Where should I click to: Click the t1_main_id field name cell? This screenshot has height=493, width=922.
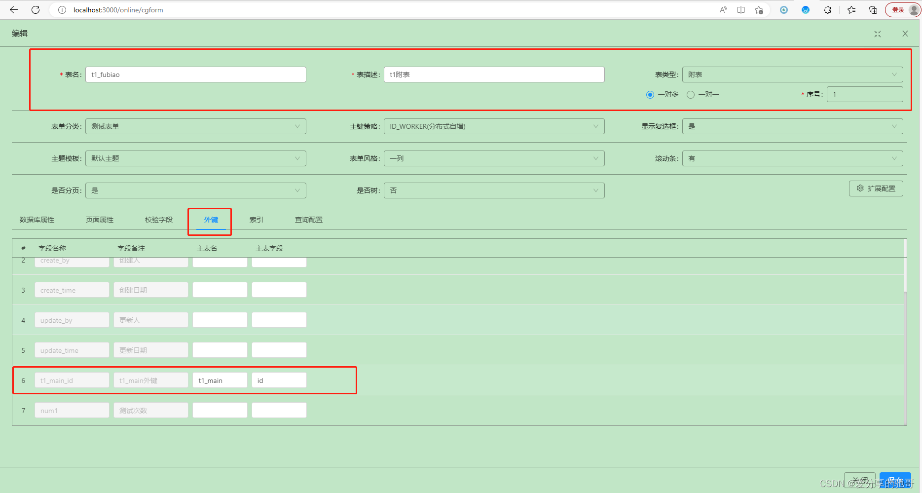tap(72, 380)
